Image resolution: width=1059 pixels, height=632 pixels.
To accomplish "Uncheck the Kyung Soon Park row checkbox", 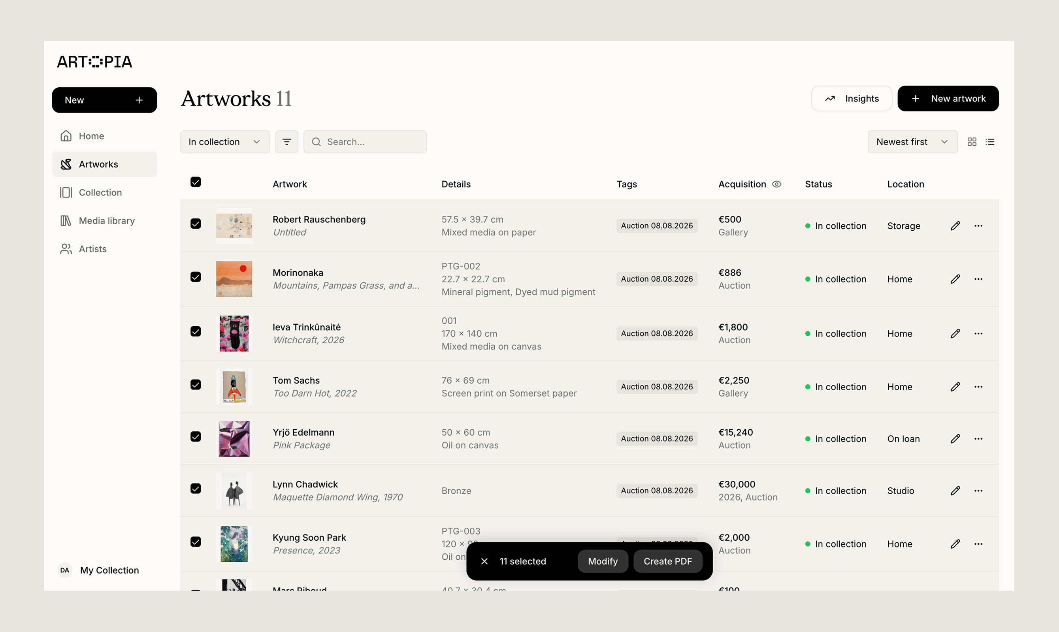I will (196, 542).
